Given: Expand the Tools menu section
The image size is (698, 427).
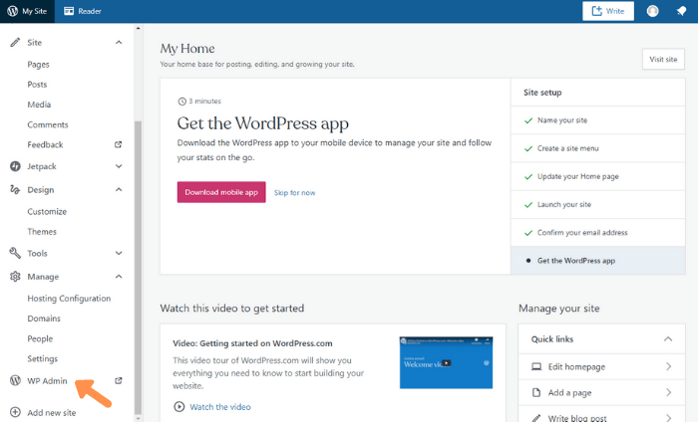Looking at the screenshot, I should 119,253.
